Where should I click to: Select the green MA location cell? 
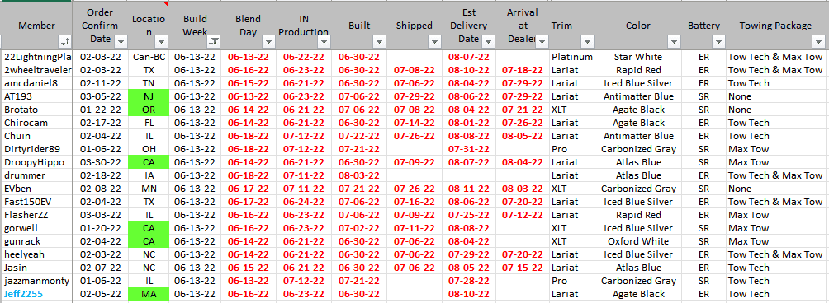pyautogui.click(x=149, y=294)
